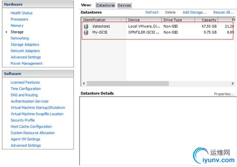The width and height of the screenshot is (237, 167).
Task: Open Time Configuration page
Action: [26, 89]
